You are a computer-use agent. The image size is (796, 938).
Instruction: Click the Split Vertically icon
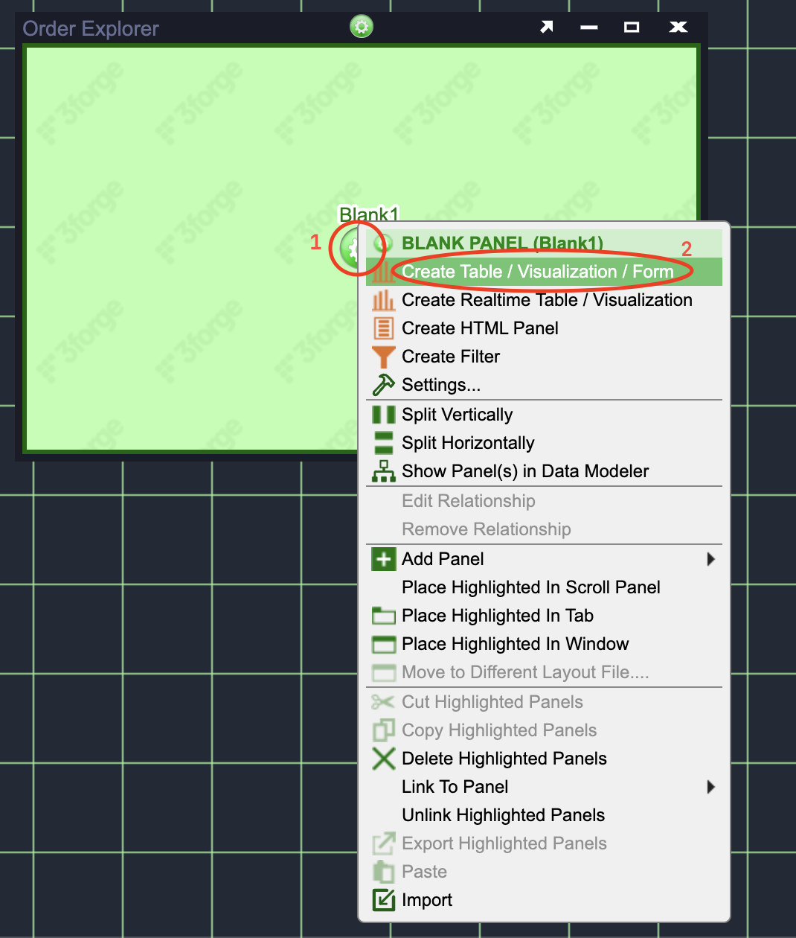383,415
